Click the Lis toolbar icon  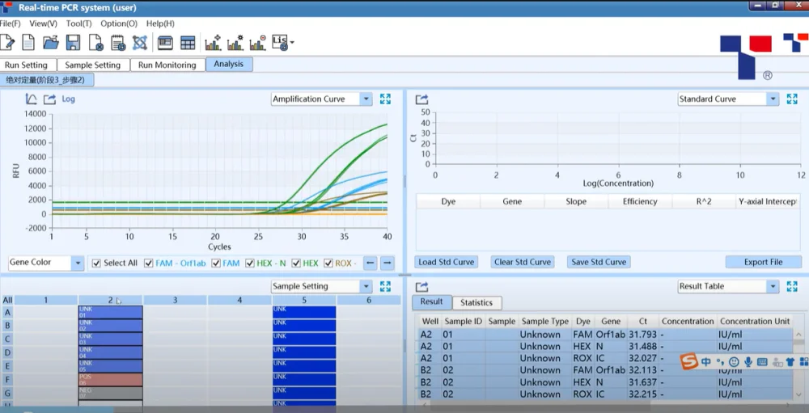(280, 42)
